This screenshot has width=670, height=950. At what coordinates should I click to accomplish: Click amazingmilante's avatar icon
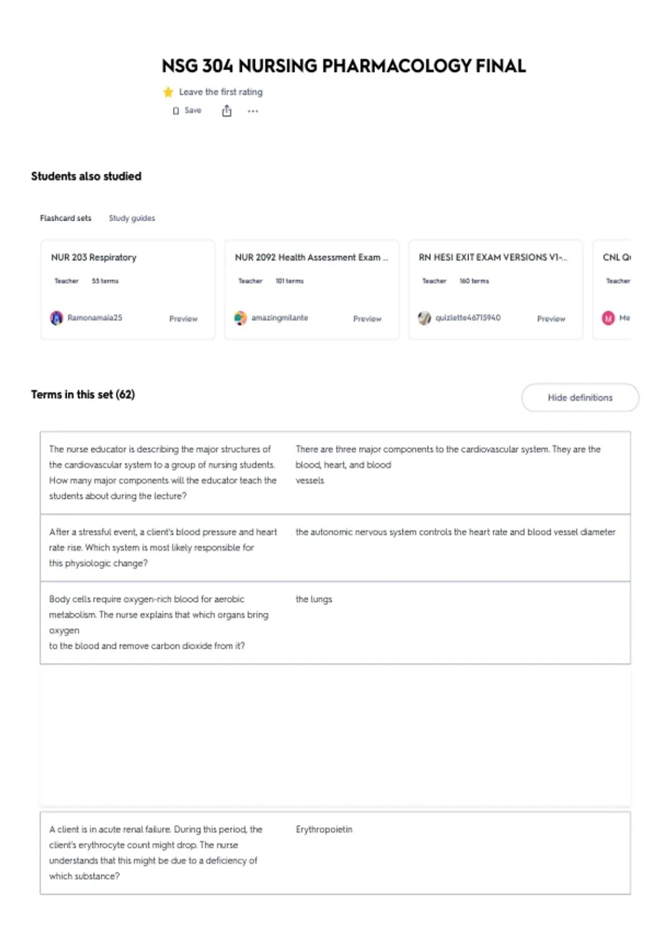pos(240,318)
